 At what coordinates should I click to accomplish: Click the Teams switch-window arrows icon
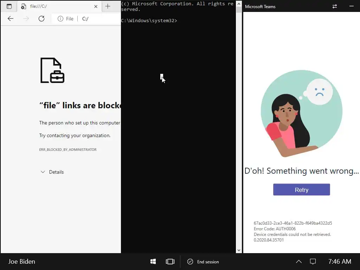click(x=335, y=6)
